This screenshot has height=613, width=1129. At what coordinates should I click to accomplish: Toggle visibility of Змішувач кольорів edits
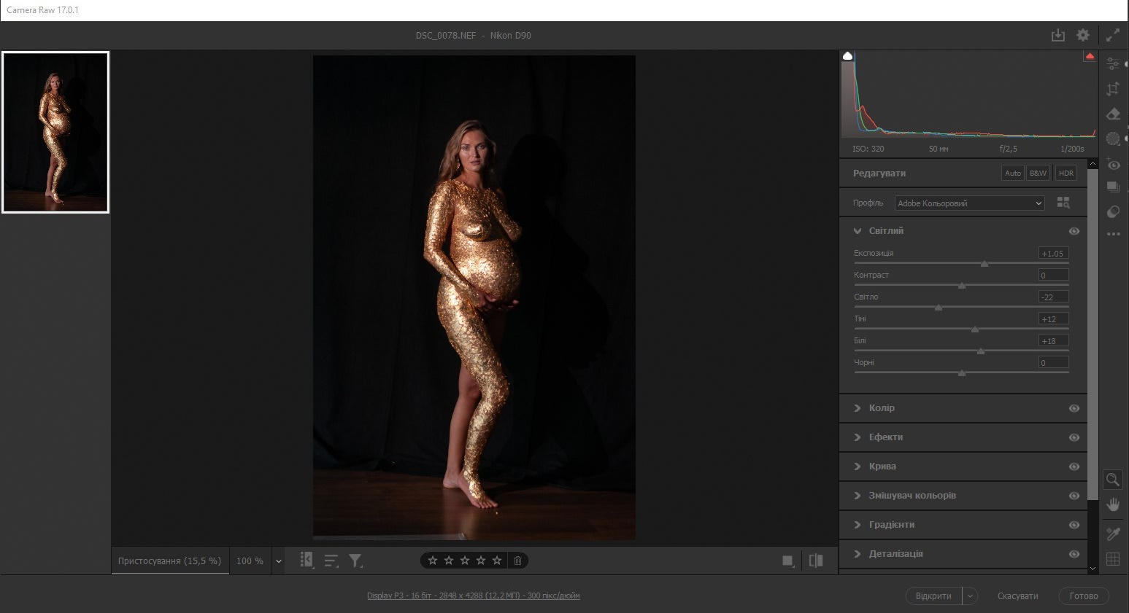1074,496
